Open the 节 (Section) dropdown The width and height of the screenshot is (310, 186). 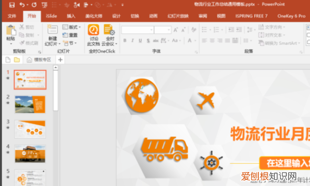click(x=70, y=43)
